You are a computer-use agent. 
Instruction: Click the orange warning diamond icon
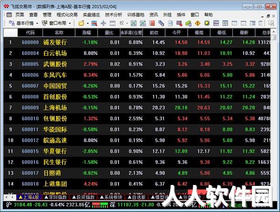(198, 23)
